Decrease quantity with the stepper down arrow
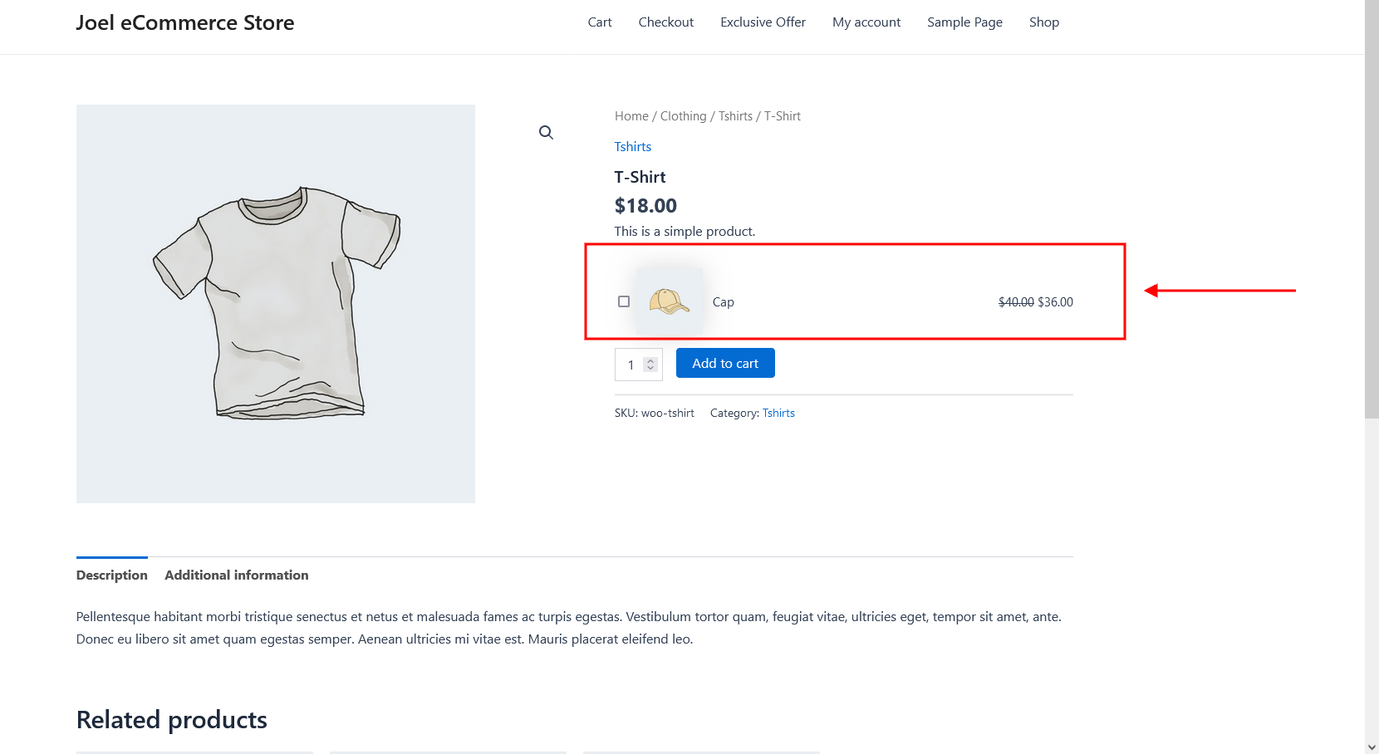1379x754 pixels. (x=650, y=369)
